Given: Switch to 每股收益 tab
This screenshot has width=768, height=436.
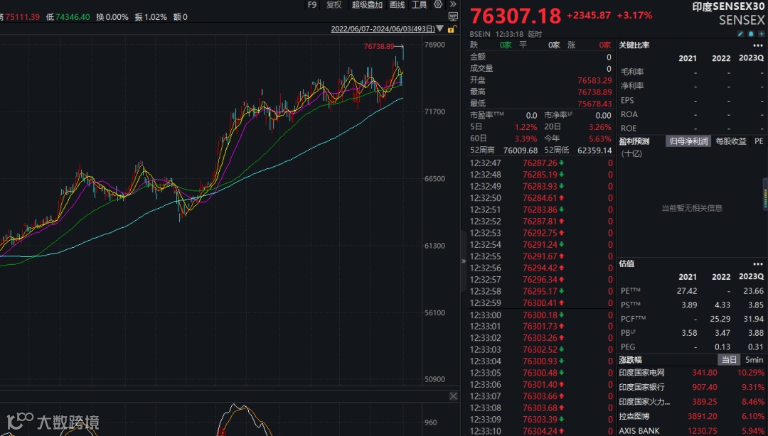Looking at the screenshot, I should click(731, 141).
